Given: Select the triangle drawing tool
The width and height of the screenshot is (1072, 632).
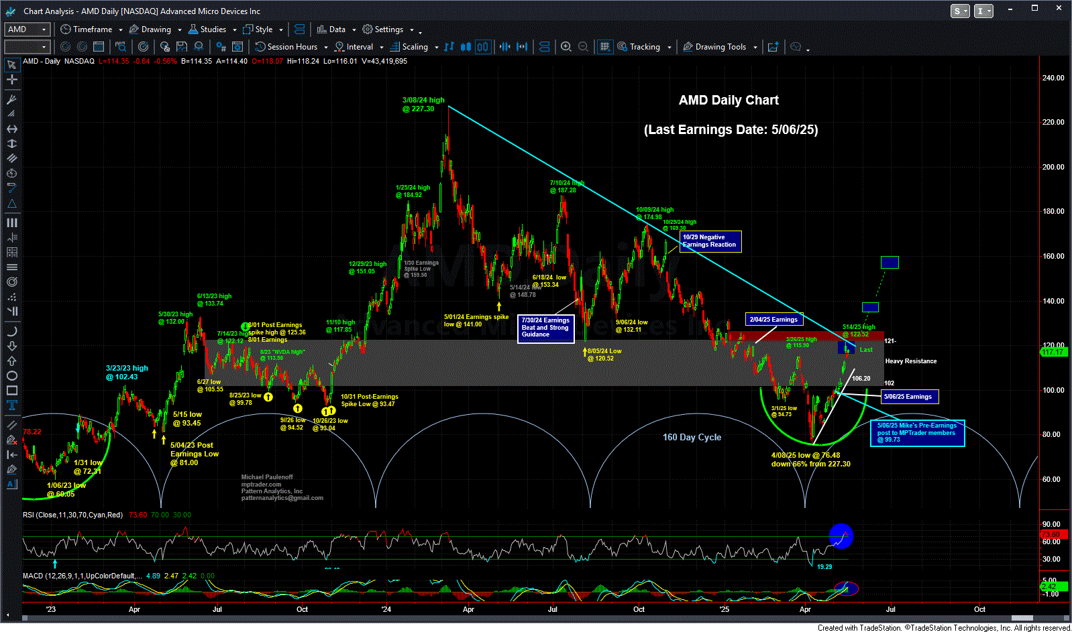Looking at the screenshot, I should tap(11, 202).
